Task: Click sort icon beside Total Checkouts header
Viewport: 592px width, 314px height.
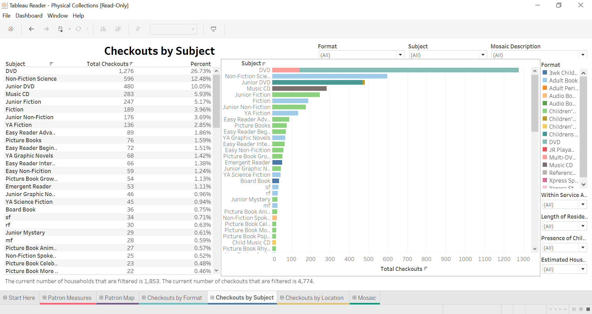Action: [131, 64]
